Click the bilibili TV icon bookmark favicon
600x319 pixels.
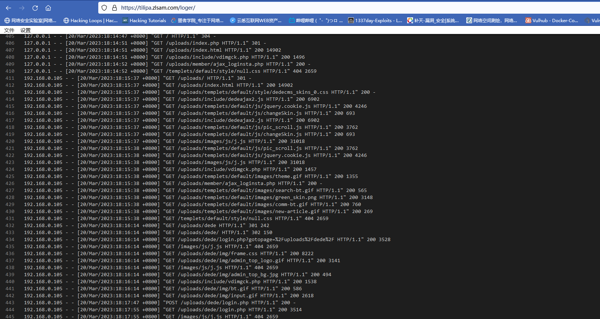(292, 21)
